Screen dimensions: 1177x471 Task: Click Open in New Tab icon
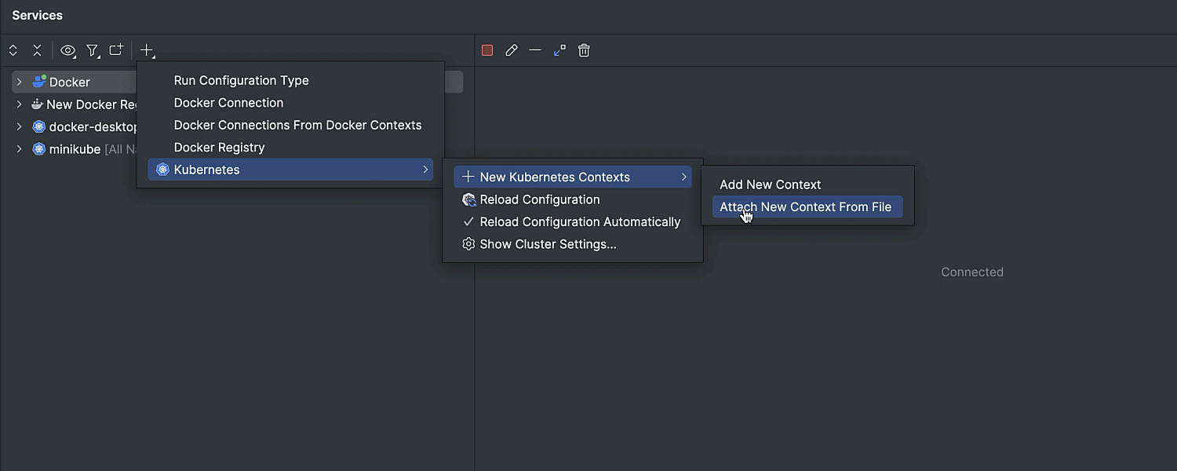coord(116,50)
